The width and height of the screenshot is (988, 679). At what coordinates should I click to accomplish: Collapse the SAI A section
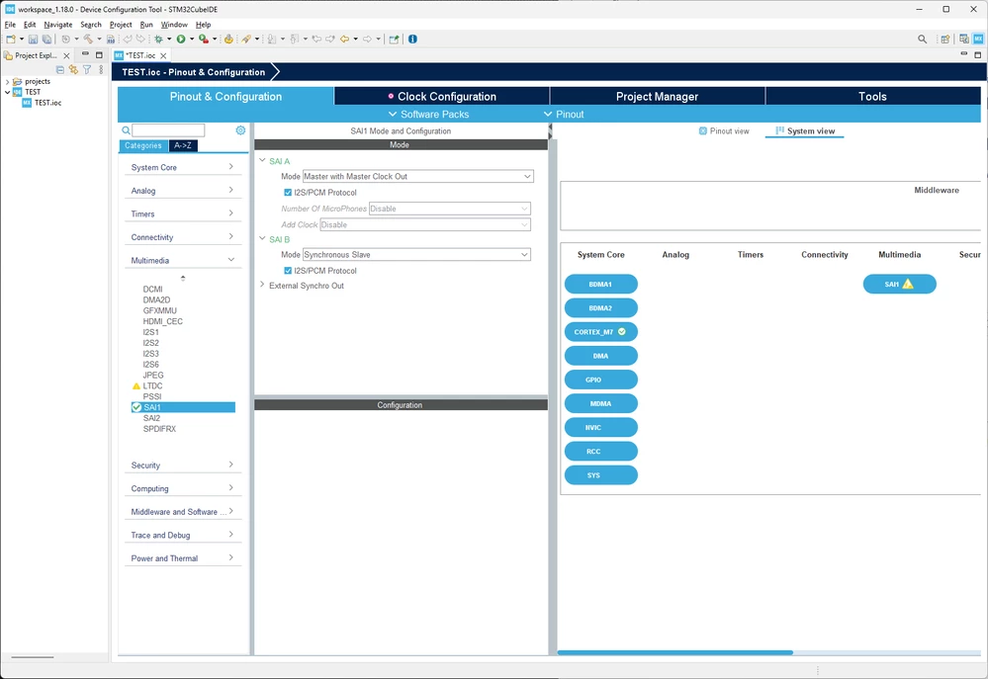[263, 161]
